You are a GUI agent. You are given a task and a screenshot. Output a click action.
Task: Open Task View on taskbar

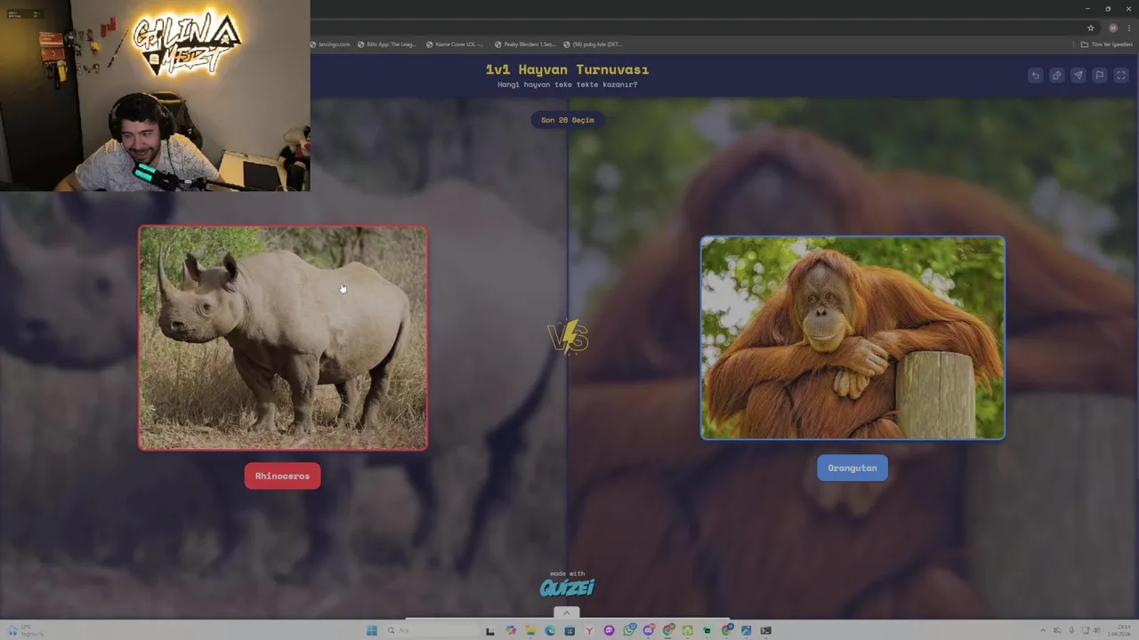pyautogui.click(x=489, y=630)
